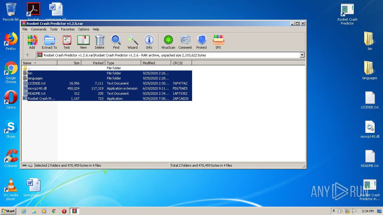Screen dimensions: 383x215
Task: Show hidden tray icons arrow
Action: pyautogui.click(x=334, y=211)
